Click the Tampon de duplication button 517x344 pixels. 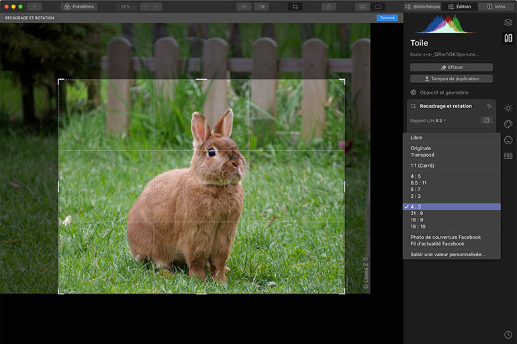tap(451, 79)
